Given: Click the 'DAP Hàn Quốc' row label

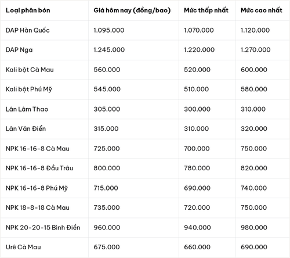Looking at the screenshot, I should [x=28, y=30].
